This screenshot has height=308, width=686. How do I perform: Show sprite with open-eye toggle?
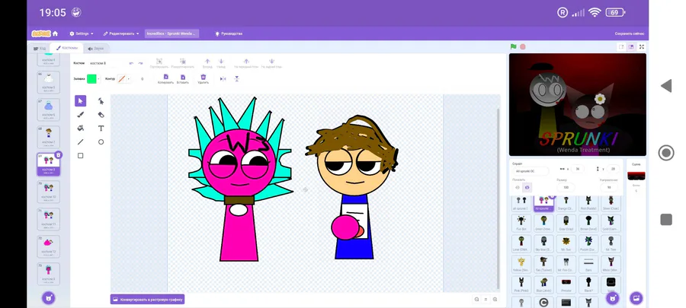click(x=518, y=188)
